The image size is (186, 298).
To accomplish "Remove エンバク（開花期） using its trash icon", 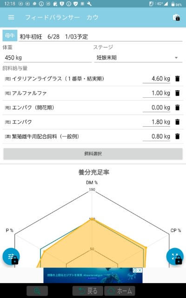I will (177, 108).
